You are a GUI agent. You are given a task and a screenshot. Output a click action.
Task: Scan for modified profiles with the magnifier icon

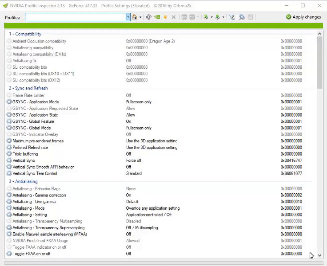click(242, 17)
